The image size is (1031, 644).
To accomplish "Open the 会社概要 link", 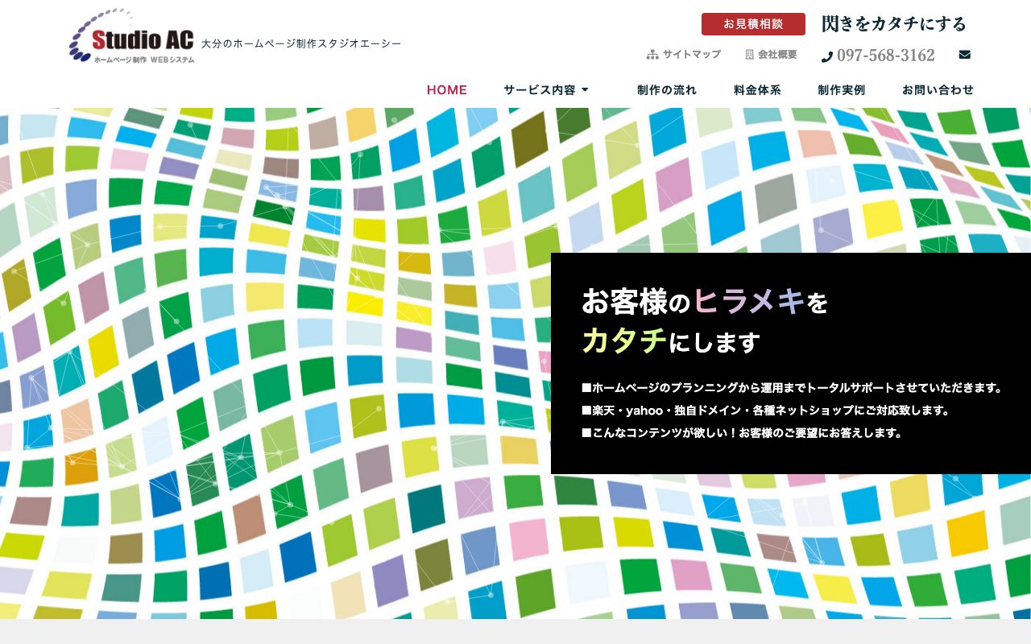I will [777, 55].
